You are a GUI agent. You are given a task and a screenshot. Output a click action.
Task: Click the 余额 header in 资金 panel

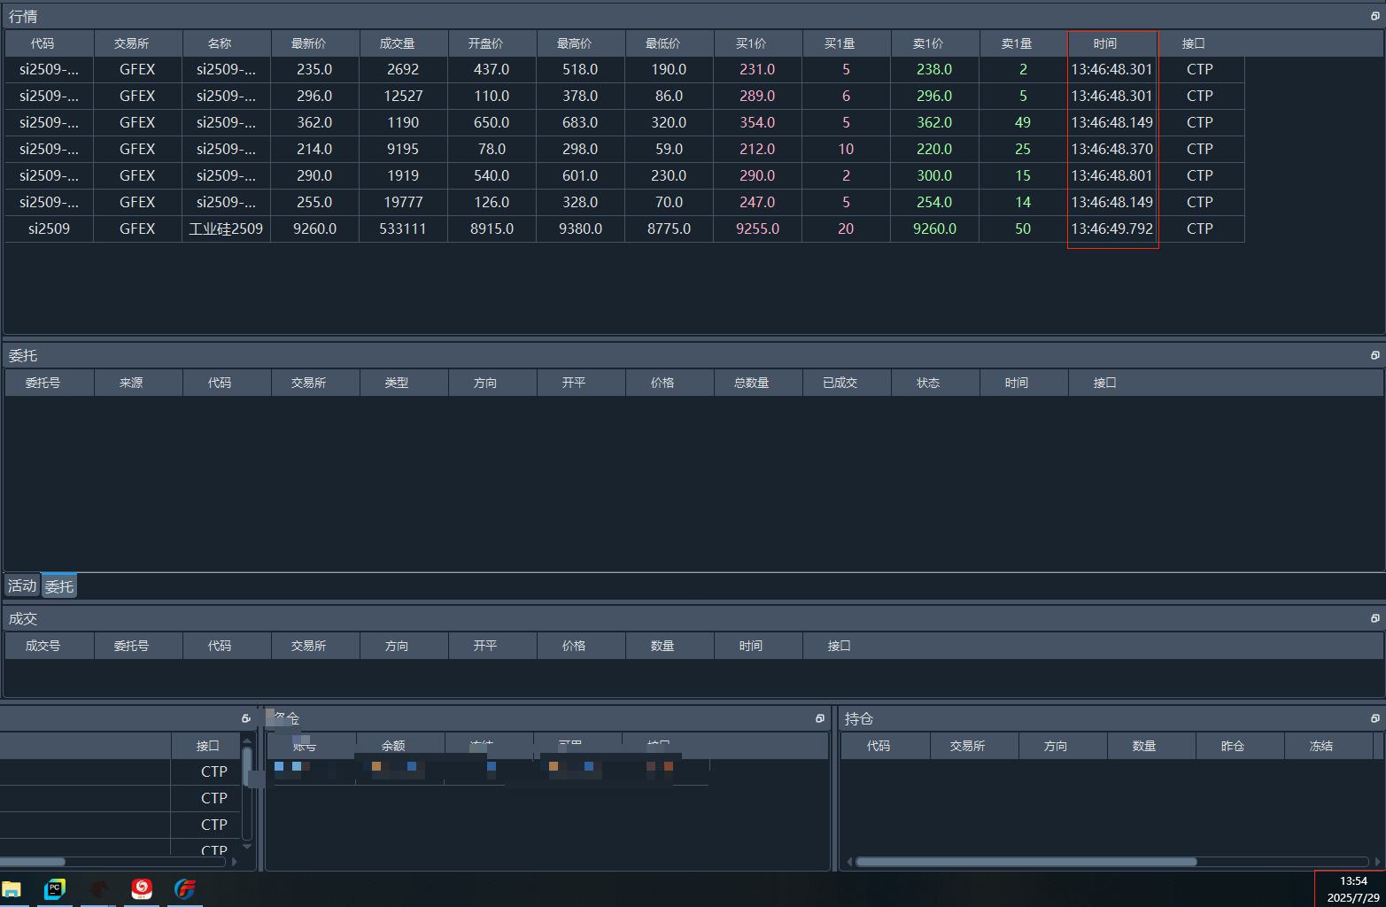[x=400, y=746]
